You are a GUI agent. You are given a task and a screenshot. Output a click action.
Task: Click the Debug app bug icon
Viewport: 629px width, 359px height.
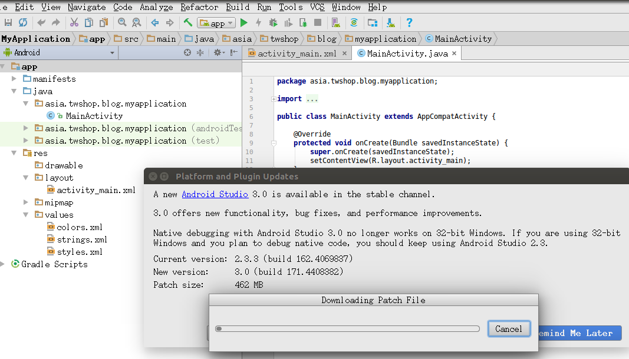point(273,23)
